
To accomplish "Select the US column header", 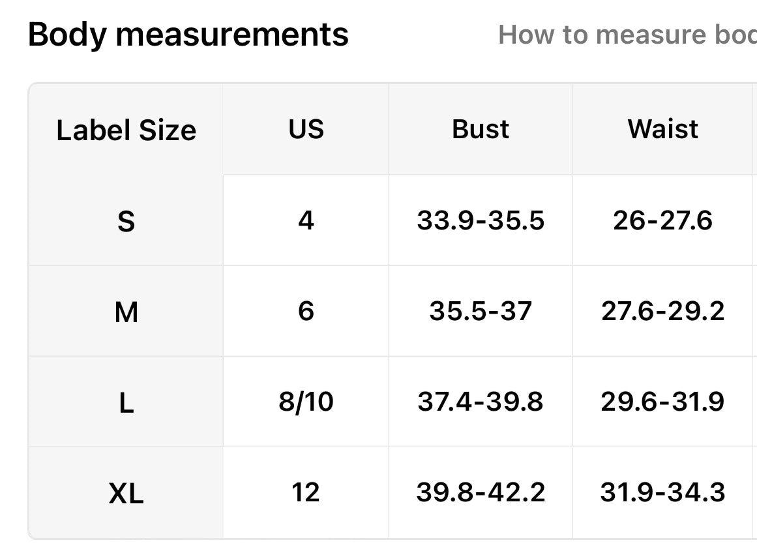I will coord(306,129).
